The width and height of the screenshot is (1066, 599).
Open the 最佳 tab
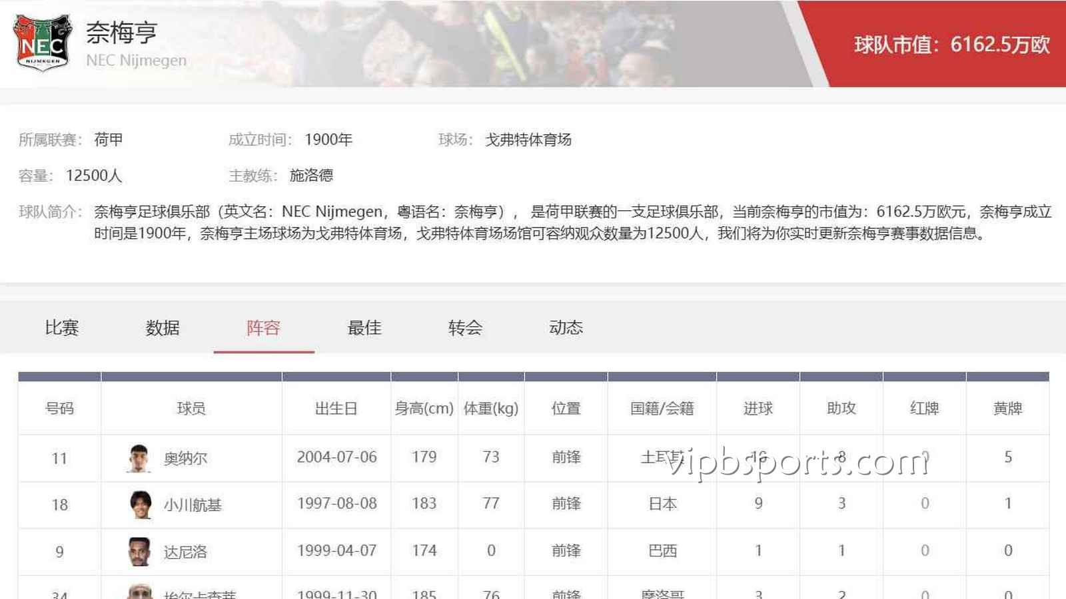click(x=364, y=327)
